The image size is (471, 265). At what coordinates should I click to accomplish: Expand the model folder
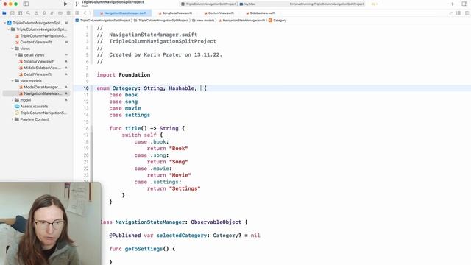pos(13,100)
